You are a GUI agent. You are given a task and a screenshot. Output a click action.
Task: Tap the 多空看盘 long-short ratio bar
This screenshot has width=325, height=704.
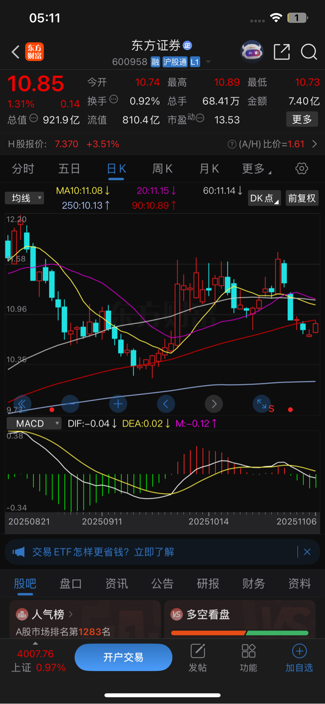[x=240, y=633]
